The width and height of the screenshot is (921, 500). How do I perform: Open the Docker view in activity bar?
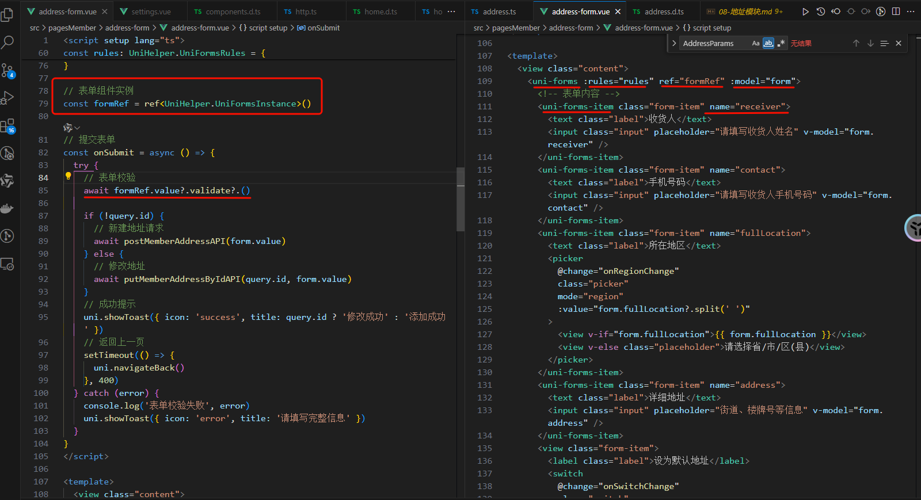pos(7,208)
